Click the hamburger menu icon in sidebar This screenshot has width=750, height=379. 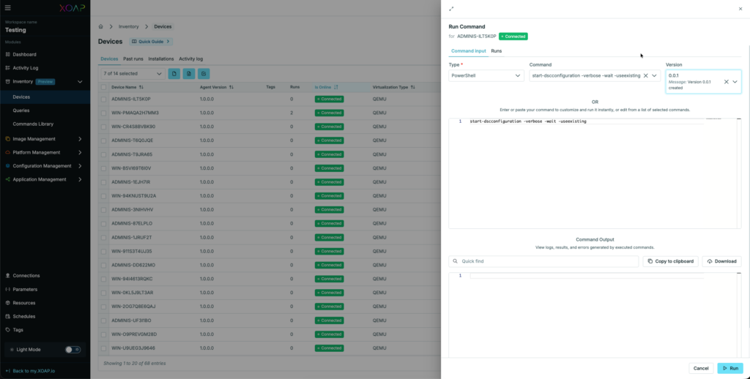click(x=8, y=7)
